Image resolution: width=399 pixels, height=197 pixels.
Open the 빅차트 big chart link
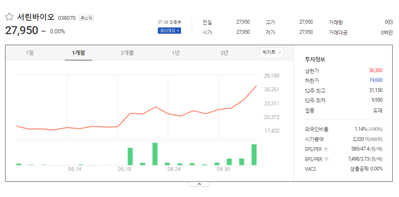tap(272, 52)
